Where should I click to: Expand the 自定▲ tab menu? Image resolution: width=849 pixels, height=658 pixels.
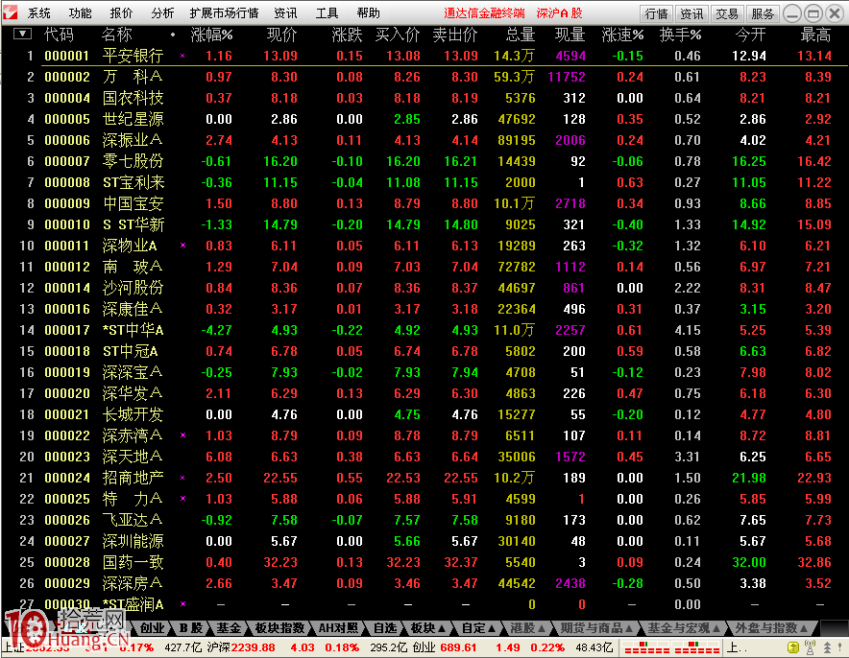(478, 628)
